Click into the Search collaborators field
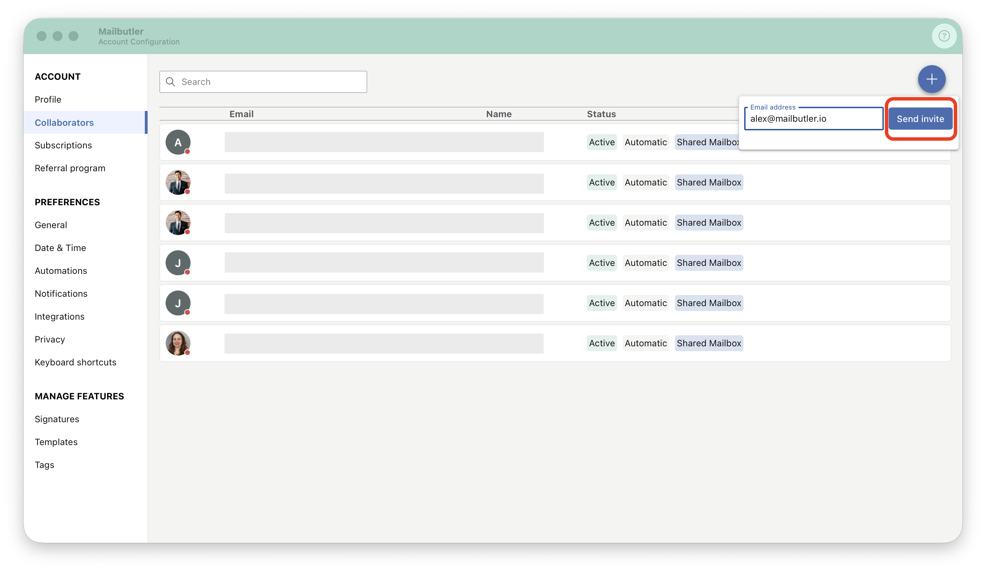The width and height of the screenshot is (986, 572). point(263,82)
